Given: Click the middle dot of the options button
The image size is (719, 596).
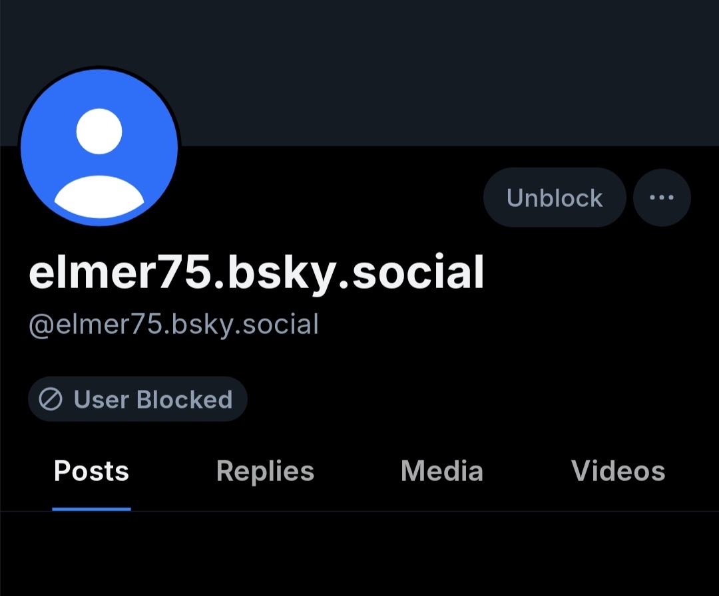Looking at the screenshot, I should click(662, 198).
